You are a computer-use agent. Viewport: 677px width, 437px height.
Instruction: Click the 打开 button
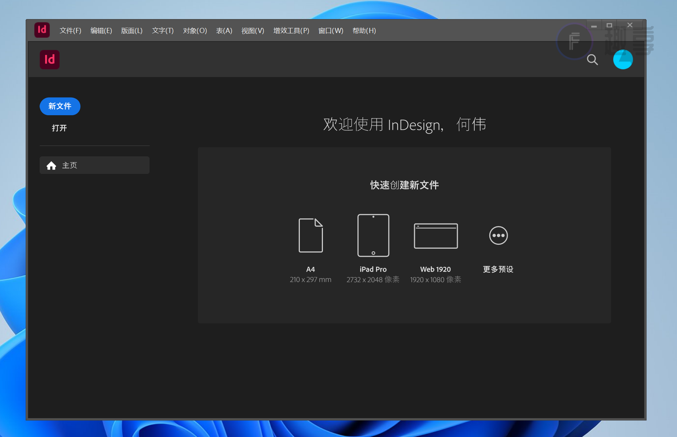59,128
